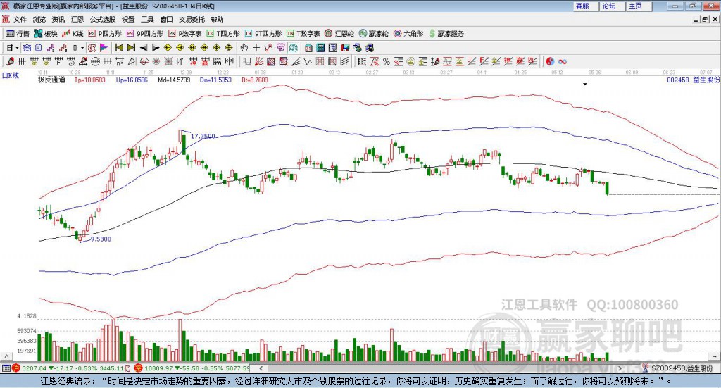
Task: Click the status bar 沪 index icon
Action: (x=16, y=368)
